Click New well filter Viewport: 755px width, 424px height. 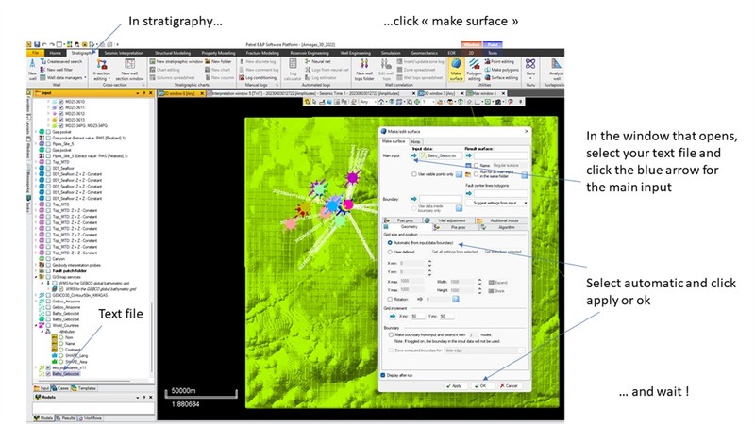click(x=57, y=69)
